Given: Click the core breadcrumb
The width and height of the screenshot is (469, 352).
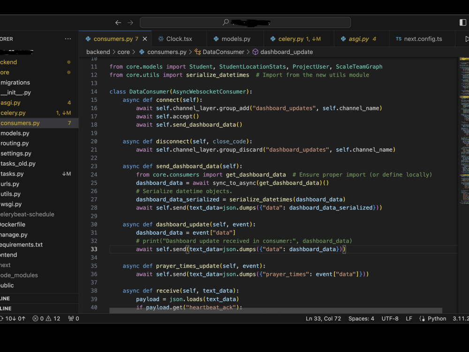Looking at the screenshot, I should [x=123, y=52].
